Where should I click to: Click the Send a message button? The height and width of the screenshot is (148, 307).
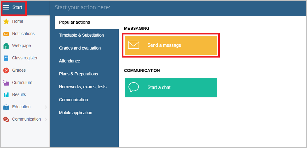pyautogui.click(x=171, y=45)
